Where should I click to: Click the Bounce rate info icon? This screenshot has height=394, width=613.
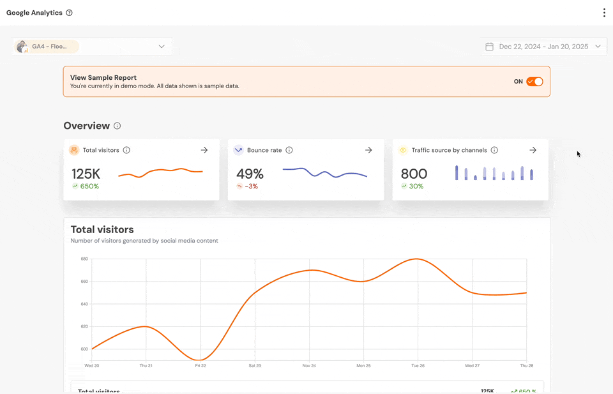click(x=289, y=150)
